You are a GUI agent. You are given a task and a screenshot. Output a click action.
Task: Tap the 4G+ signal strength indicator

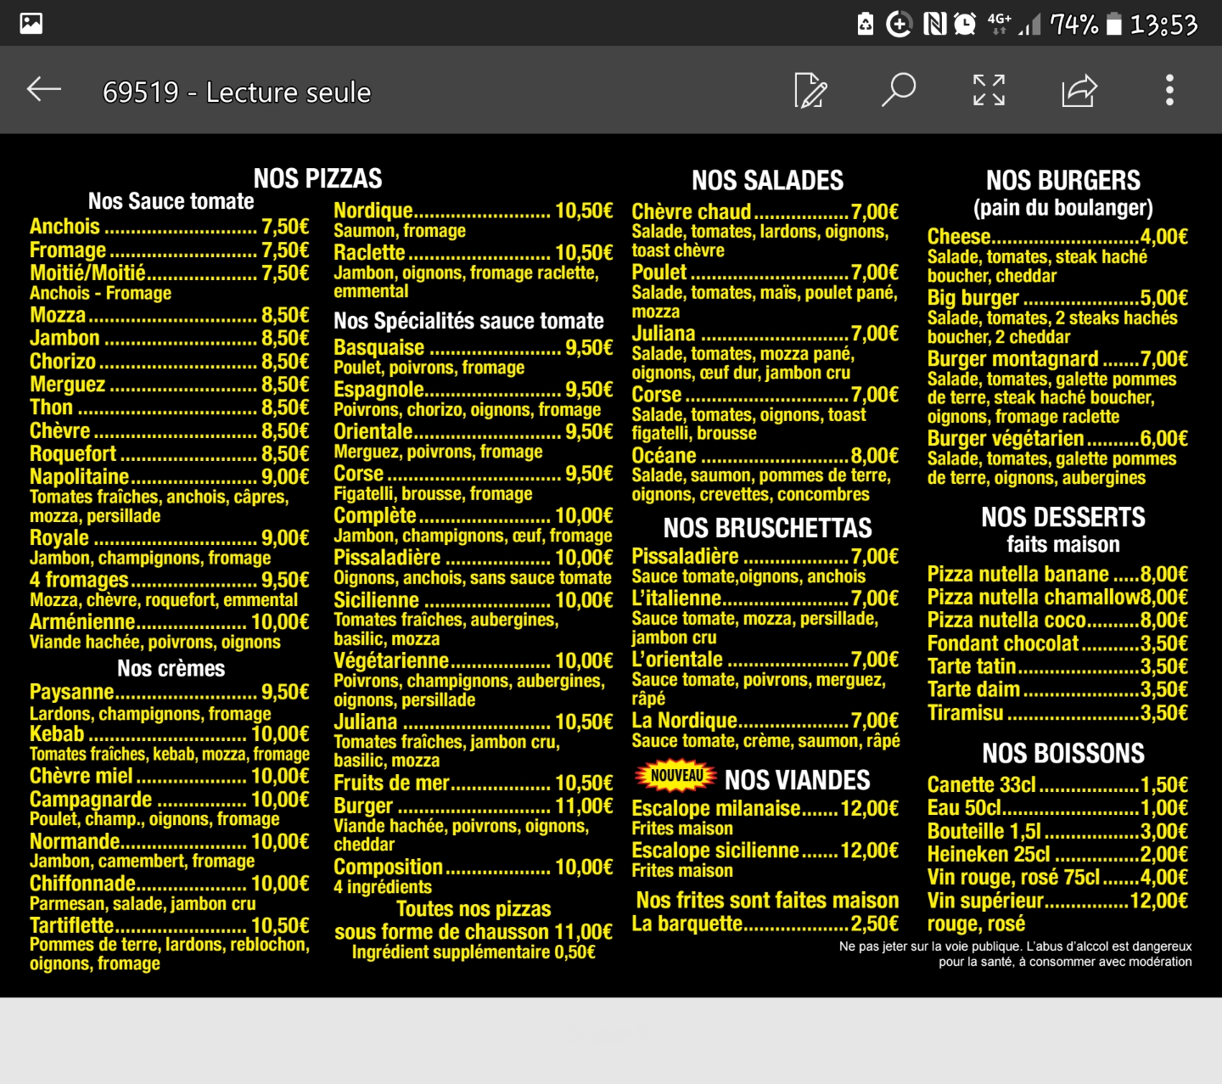[x=1014, y=24]
